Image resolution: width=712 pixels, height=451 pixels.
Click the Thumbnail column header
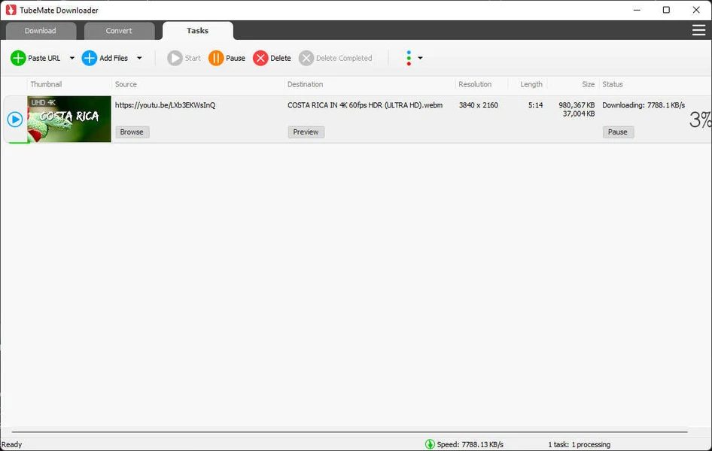(46, 84)
